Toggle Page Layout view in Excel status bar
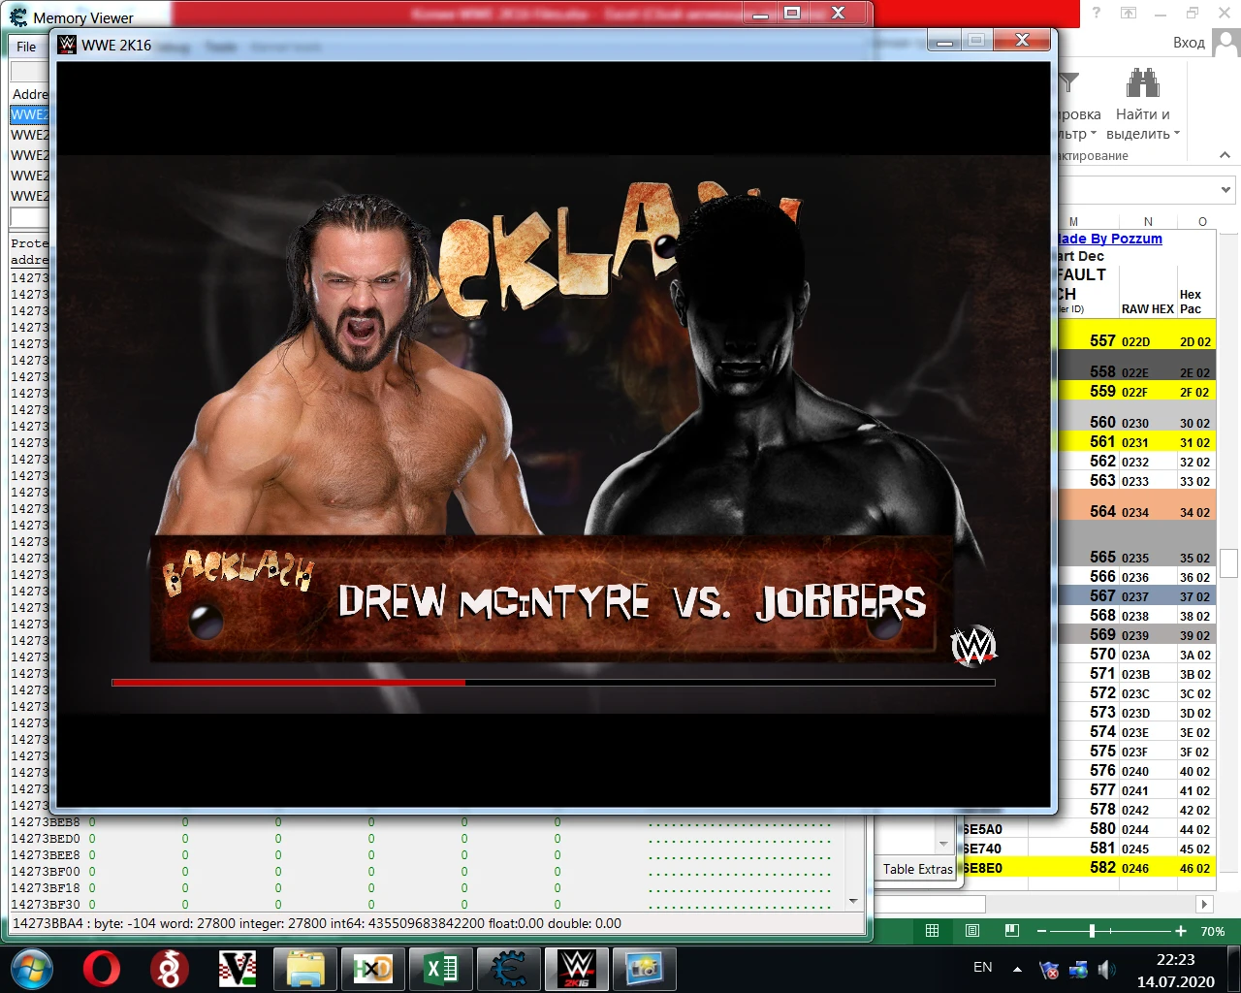The image size is (1241, 993). coord(971,930)
